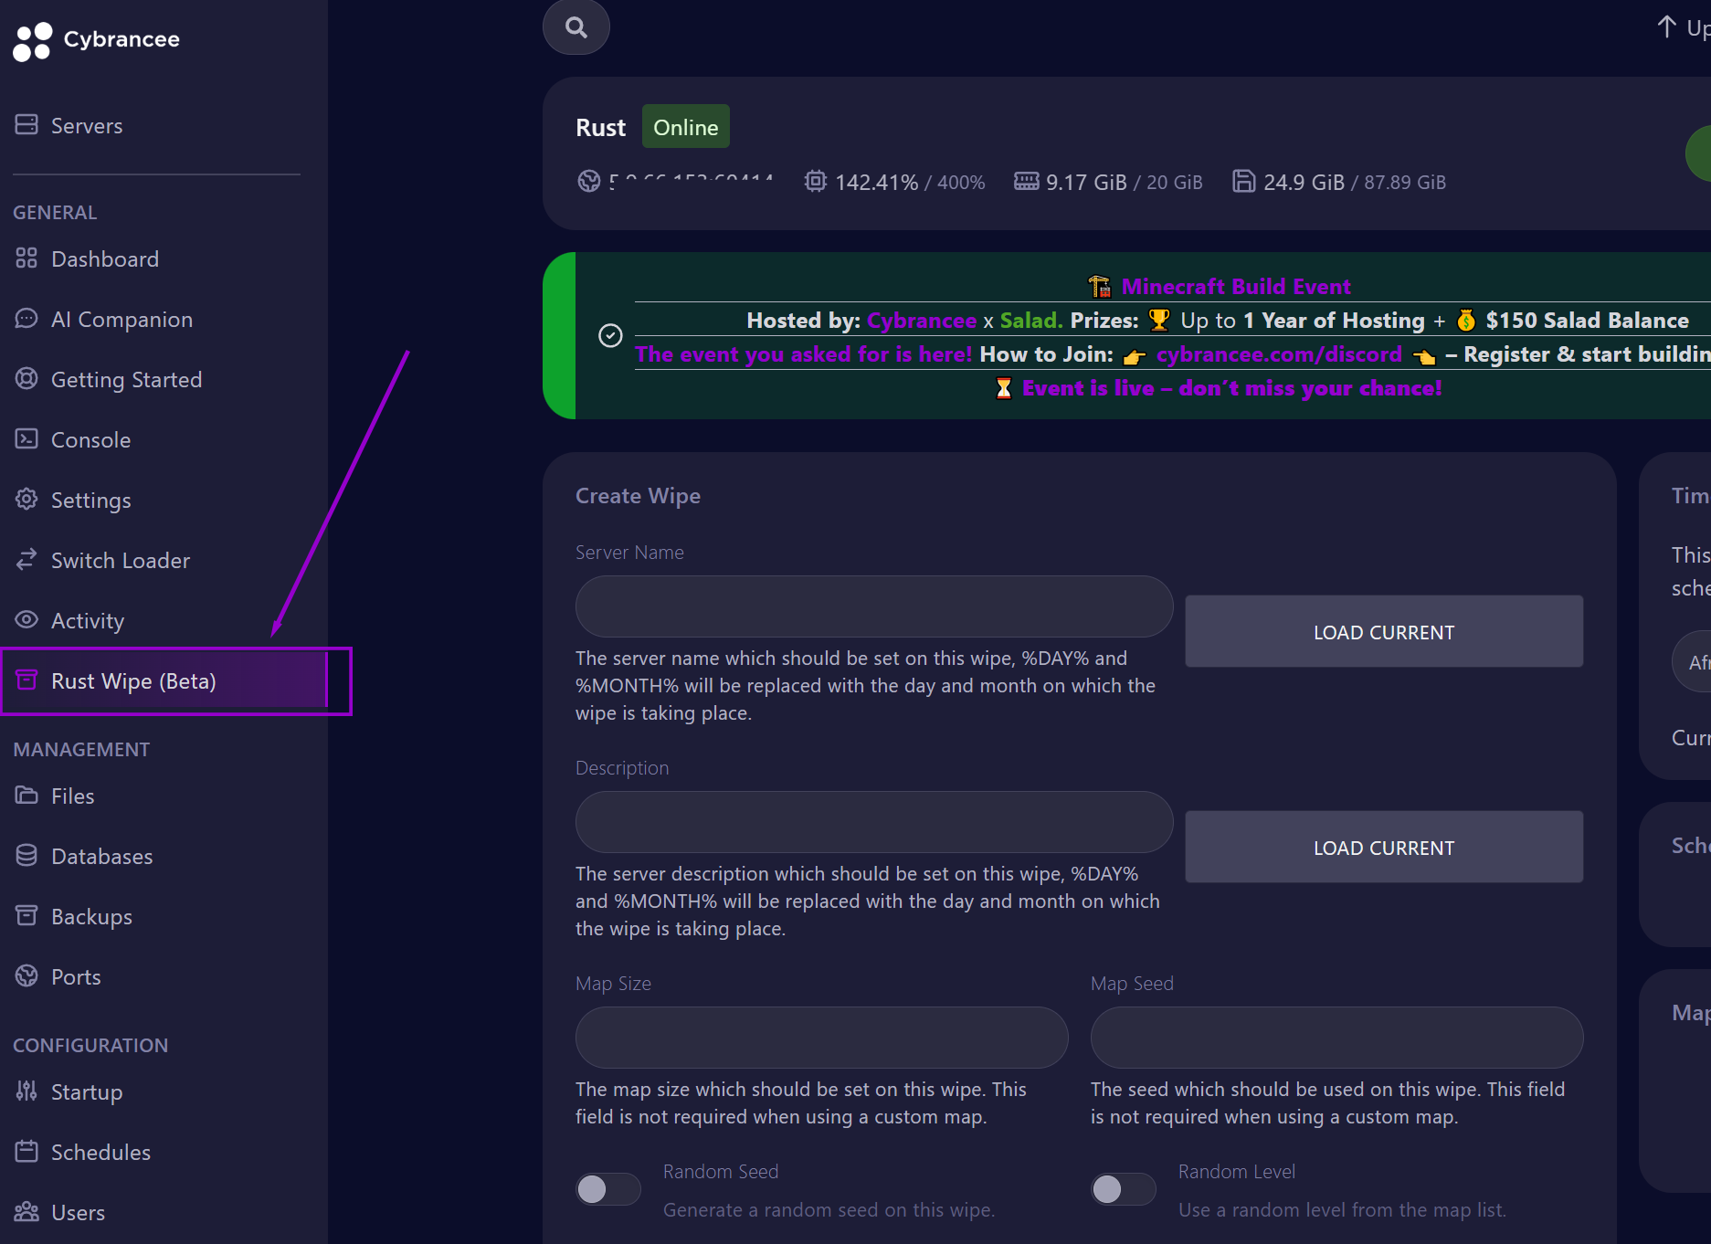
Task: Click the Ports globe icon
Action: (x=26, y=976)
